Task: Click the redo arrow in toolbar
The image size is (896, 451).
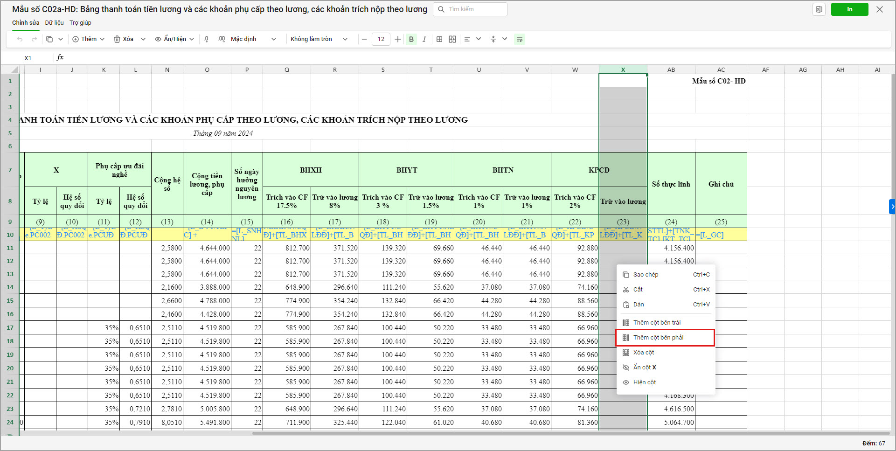Action: tap(34, 39)
